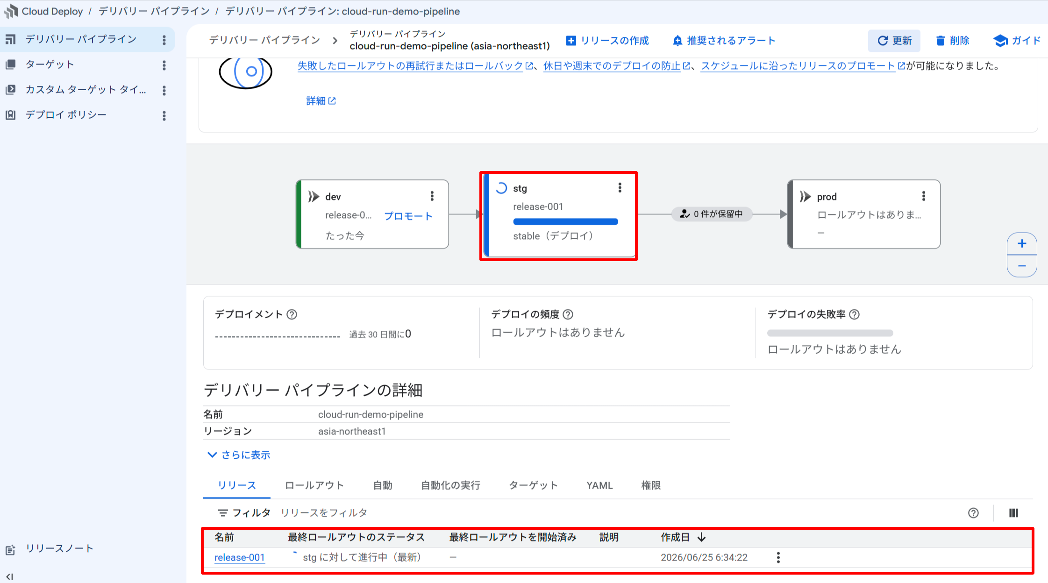Open more options for ターゲット sidebar item
1048x583 pixels.
(164, 65)
